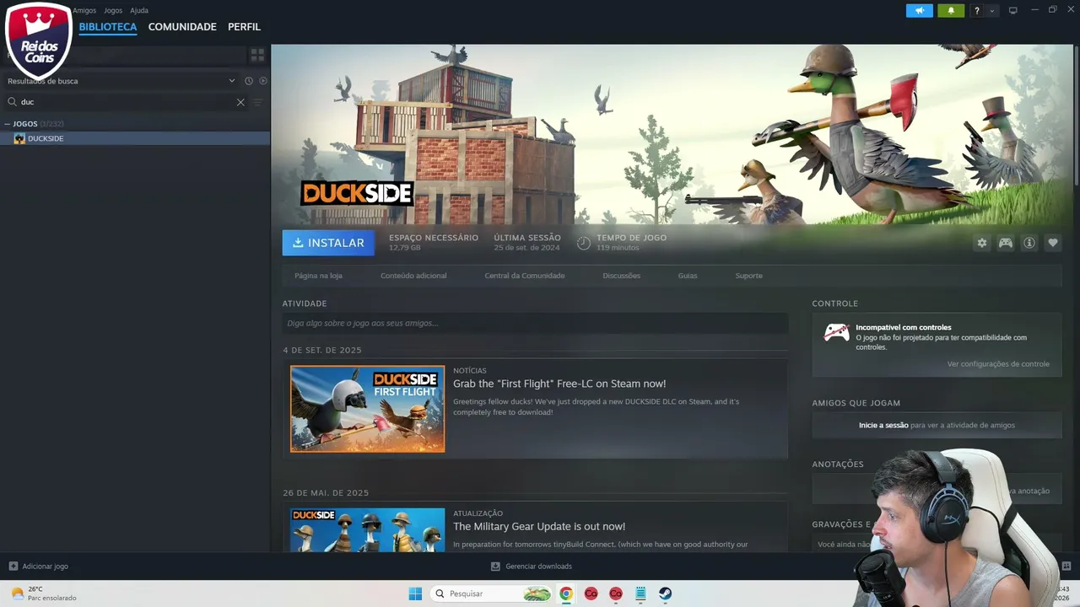Open the Suporte link

(x=748, y=276)
